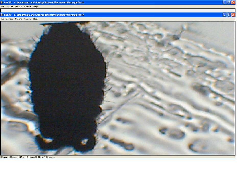
Task: Open Devices menu in the topmost background AMCAP window
Action: click(x=9, y=6)
